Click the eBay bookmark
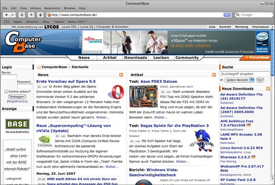The width and height of the screenshot is (275, 185). pyautogui.click(x=46, y=22)
